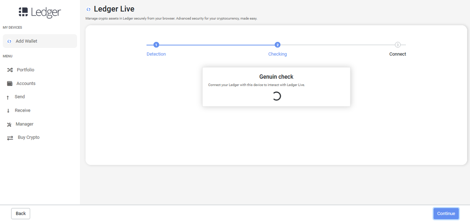Viewport: 470px width, 222px height.
Task: Click the icon beside the Ledger Live title
Action: coord(88,10)
